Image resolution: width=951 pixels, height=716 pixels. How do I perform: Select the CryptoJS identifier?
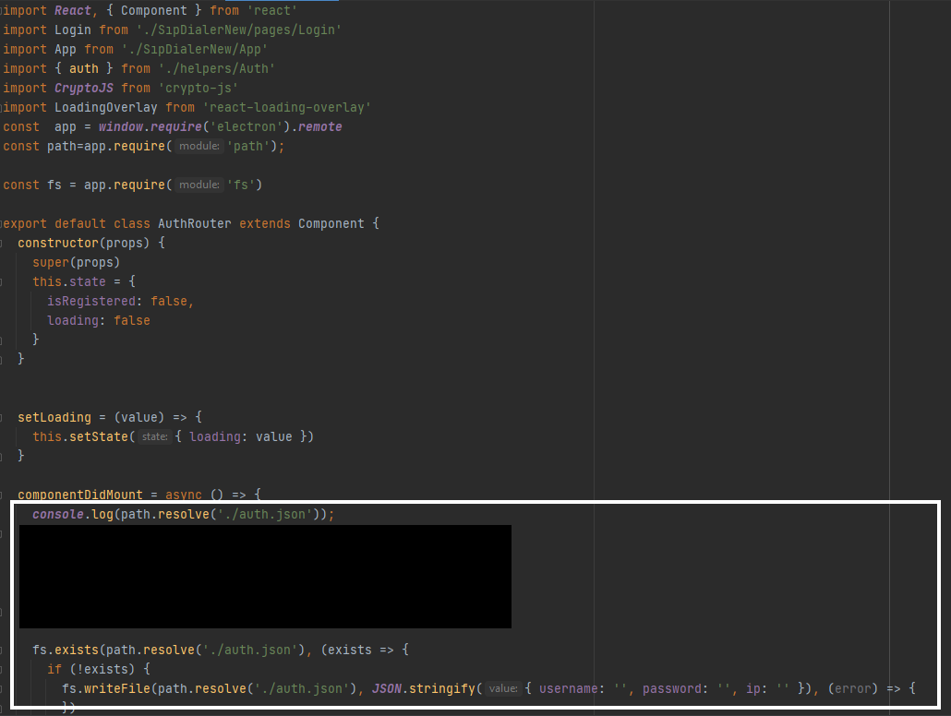click(x=84, y=88)
